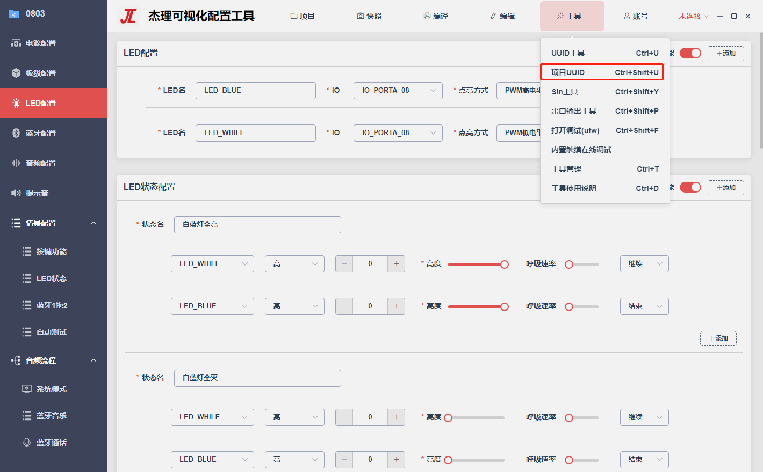This screenshot has height=472, width=763.
Task: Turn off the LED状态配置 enable switch
Action: pyautogui.click(x=690, y=187)
